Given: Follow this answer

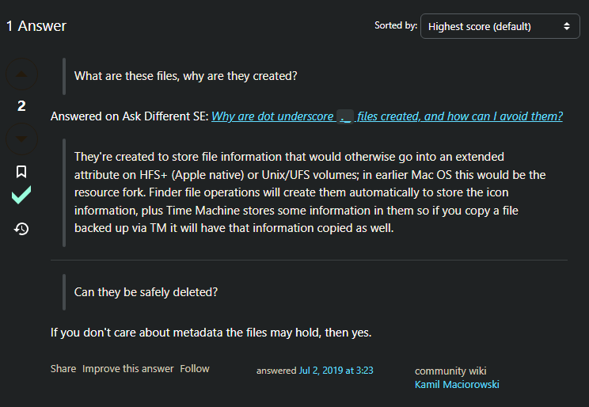Looking at the screenshot, I should pos(195,369).
